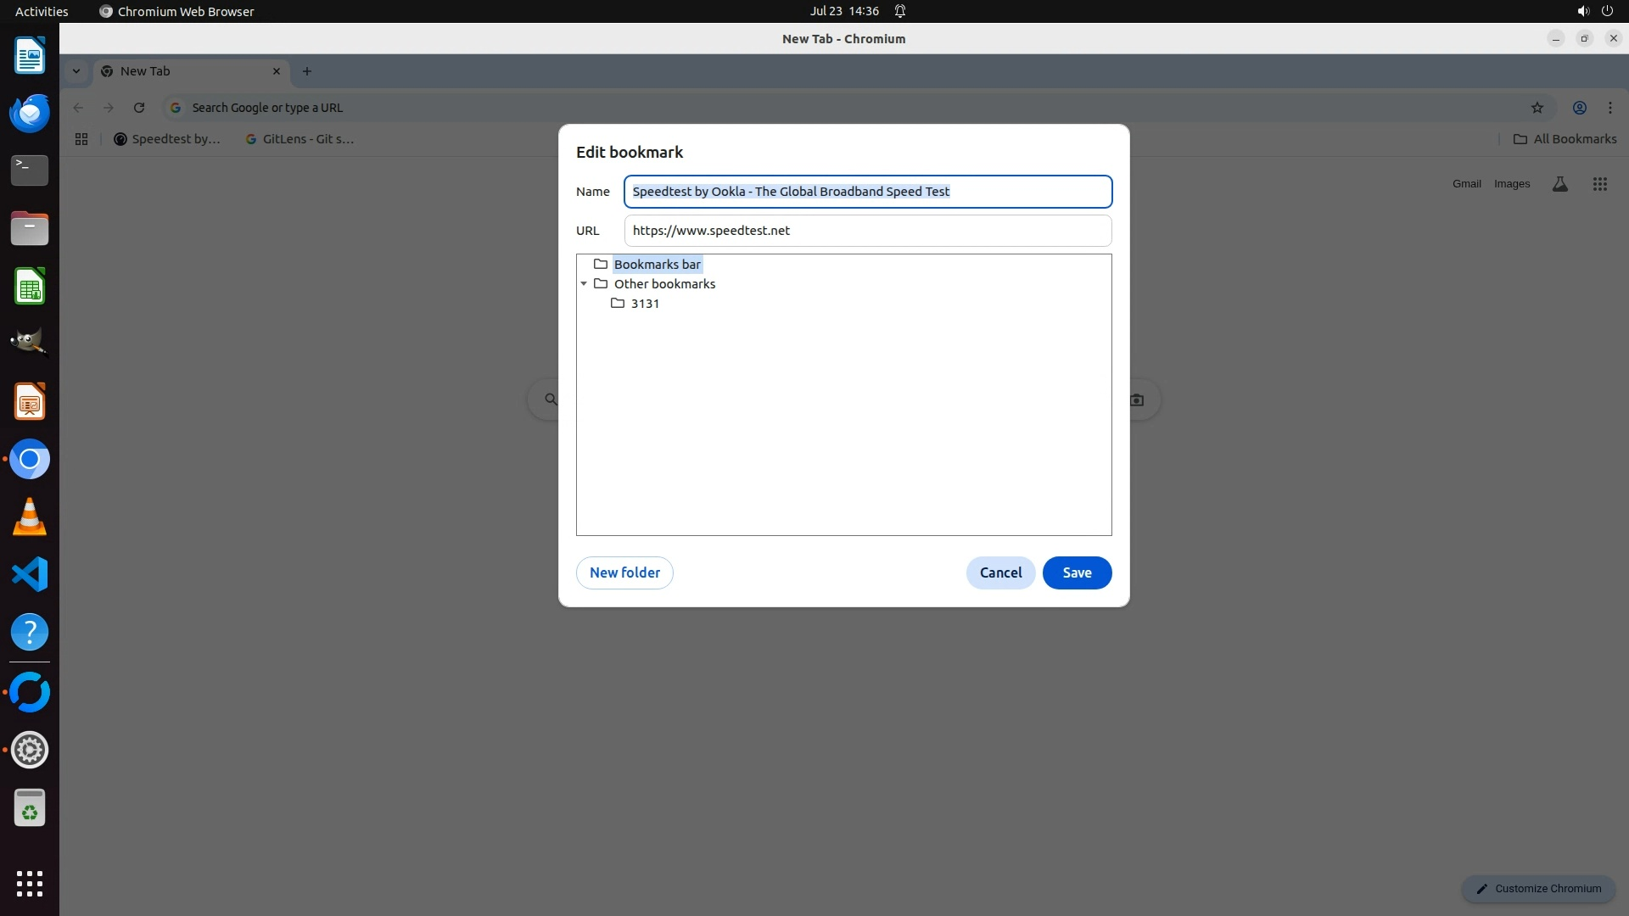This screenshot has width=1629, height=916.
Task: Select the Bookmarks bar folder
Action: (657, 265)
